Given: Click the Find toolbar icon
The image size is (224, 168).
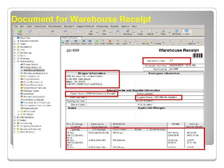Looking at the screenshot, I should tap(104, 32).
